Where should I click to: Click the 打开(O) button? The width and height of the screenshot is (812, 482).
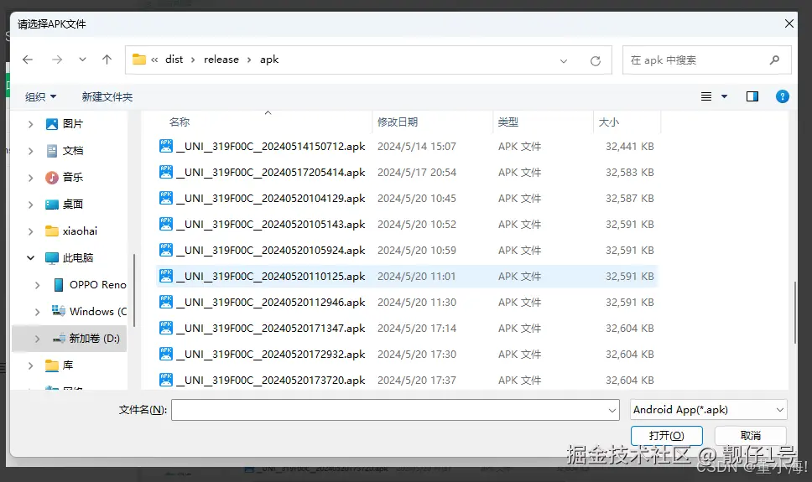(667, 435)
